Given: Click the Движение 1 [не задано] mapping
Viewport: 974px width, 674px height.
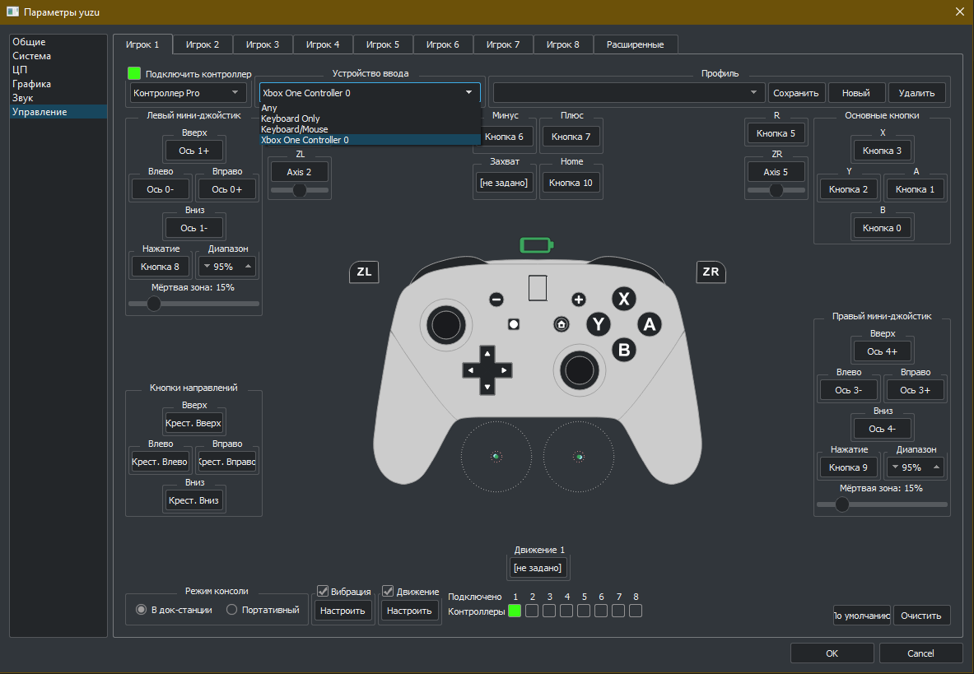Looking at the screenshot, I should point(538,567).
